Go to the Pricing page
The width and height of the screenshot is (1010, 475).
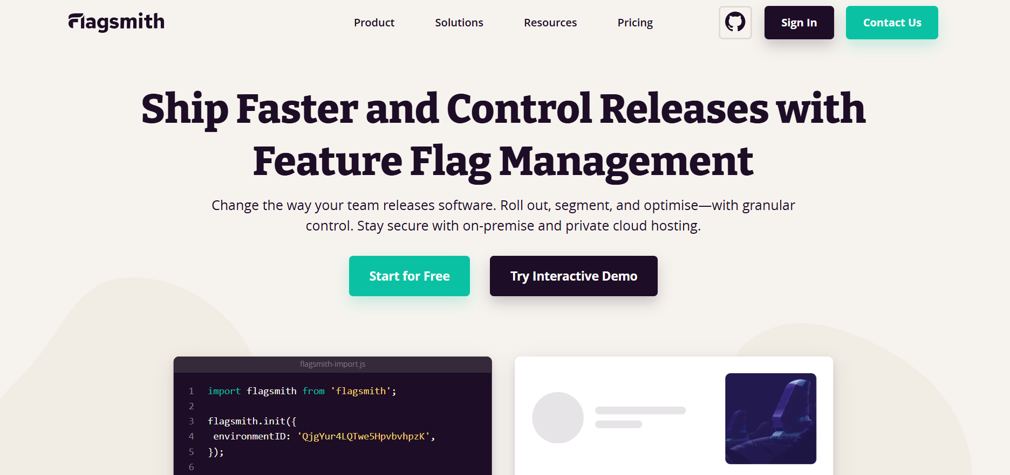pos(635,23)
